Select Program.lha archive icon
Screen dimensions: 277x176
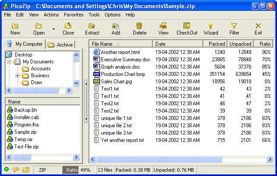(x=10, y=125)
